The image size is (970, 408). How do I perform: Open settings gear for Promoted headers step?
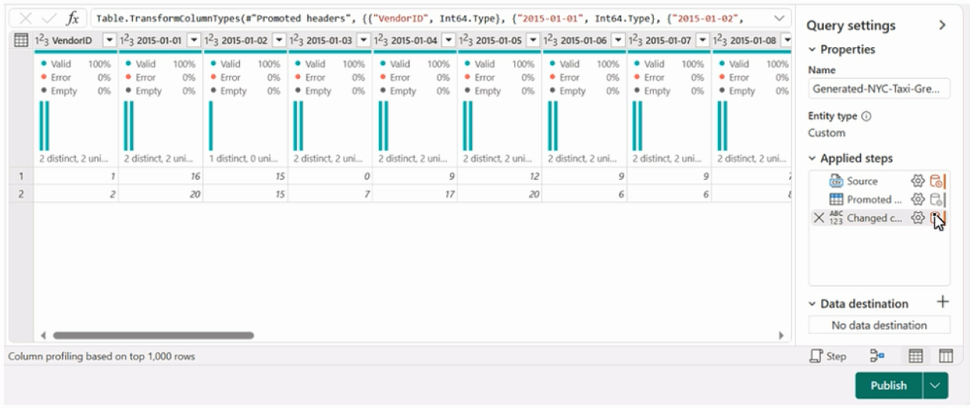click(917, 200)
